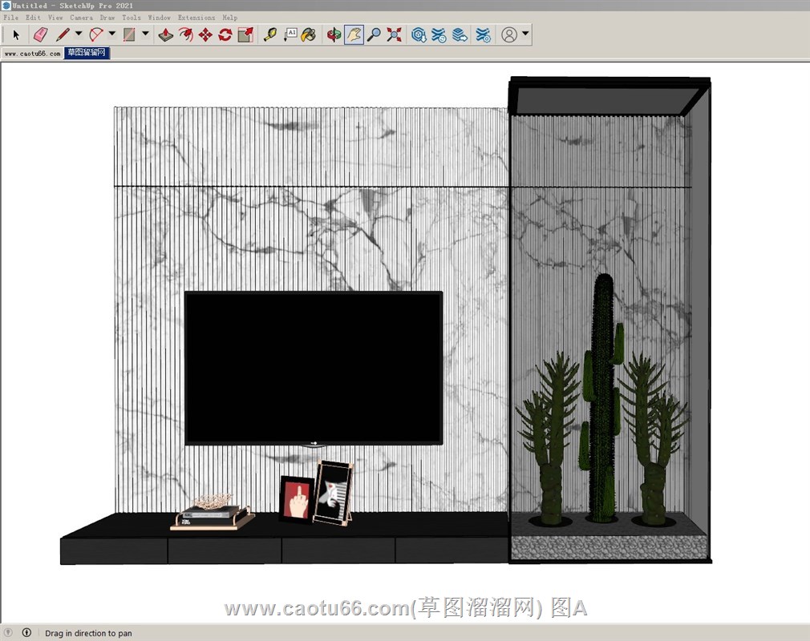Viewport: 810px width, 641px height.
Task: Open 3D Warehouse from toolbar
Action: [x=419, y=34]
